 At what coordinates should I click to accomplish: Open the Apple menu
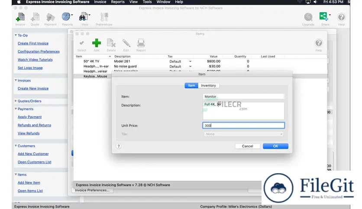click(x=19, y=2)
